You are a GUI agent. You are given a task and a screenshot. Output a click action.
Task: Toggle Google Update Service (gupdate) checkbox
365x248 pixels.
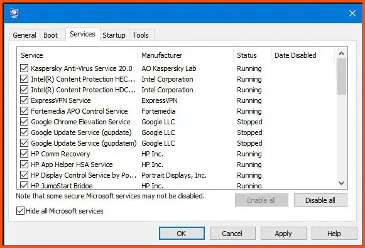coord(25,132)
